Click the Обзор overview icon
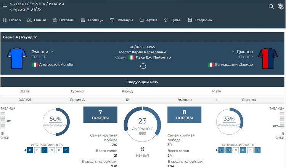Screen dimensions: 286x167 (5, 20)
